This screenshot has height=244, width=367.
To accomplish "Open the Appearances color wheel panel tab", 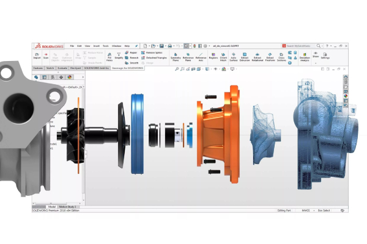I will click(x=346, y=95).
